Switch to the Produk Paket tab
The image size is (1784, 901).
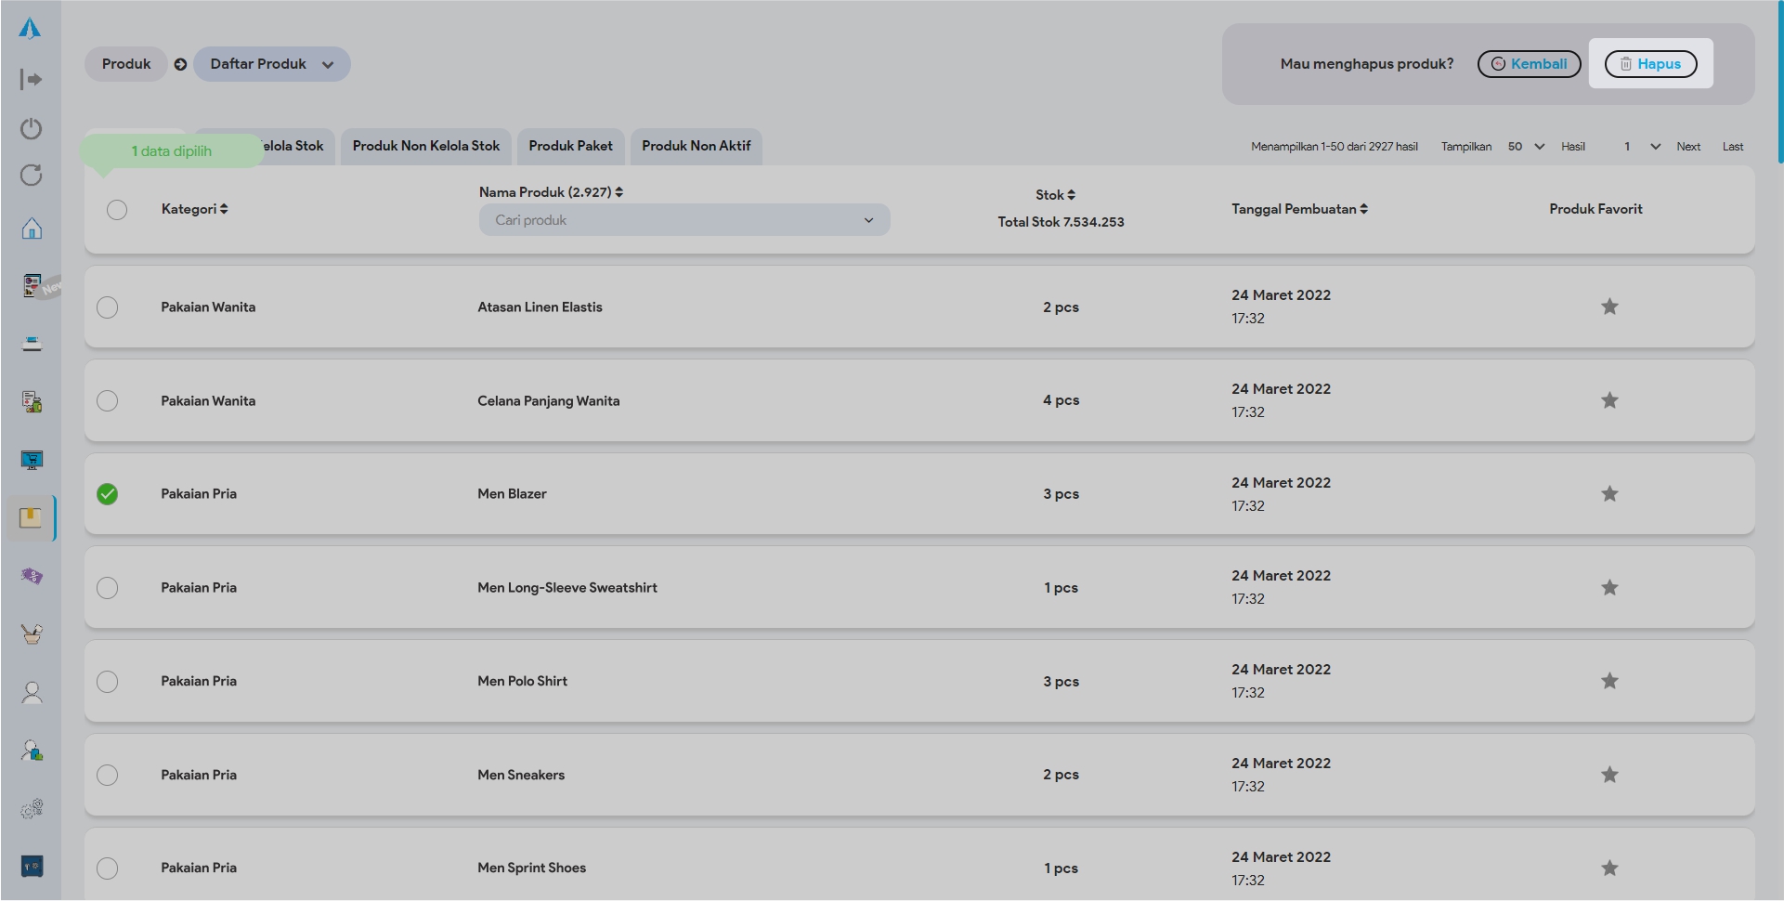(570, 146)
